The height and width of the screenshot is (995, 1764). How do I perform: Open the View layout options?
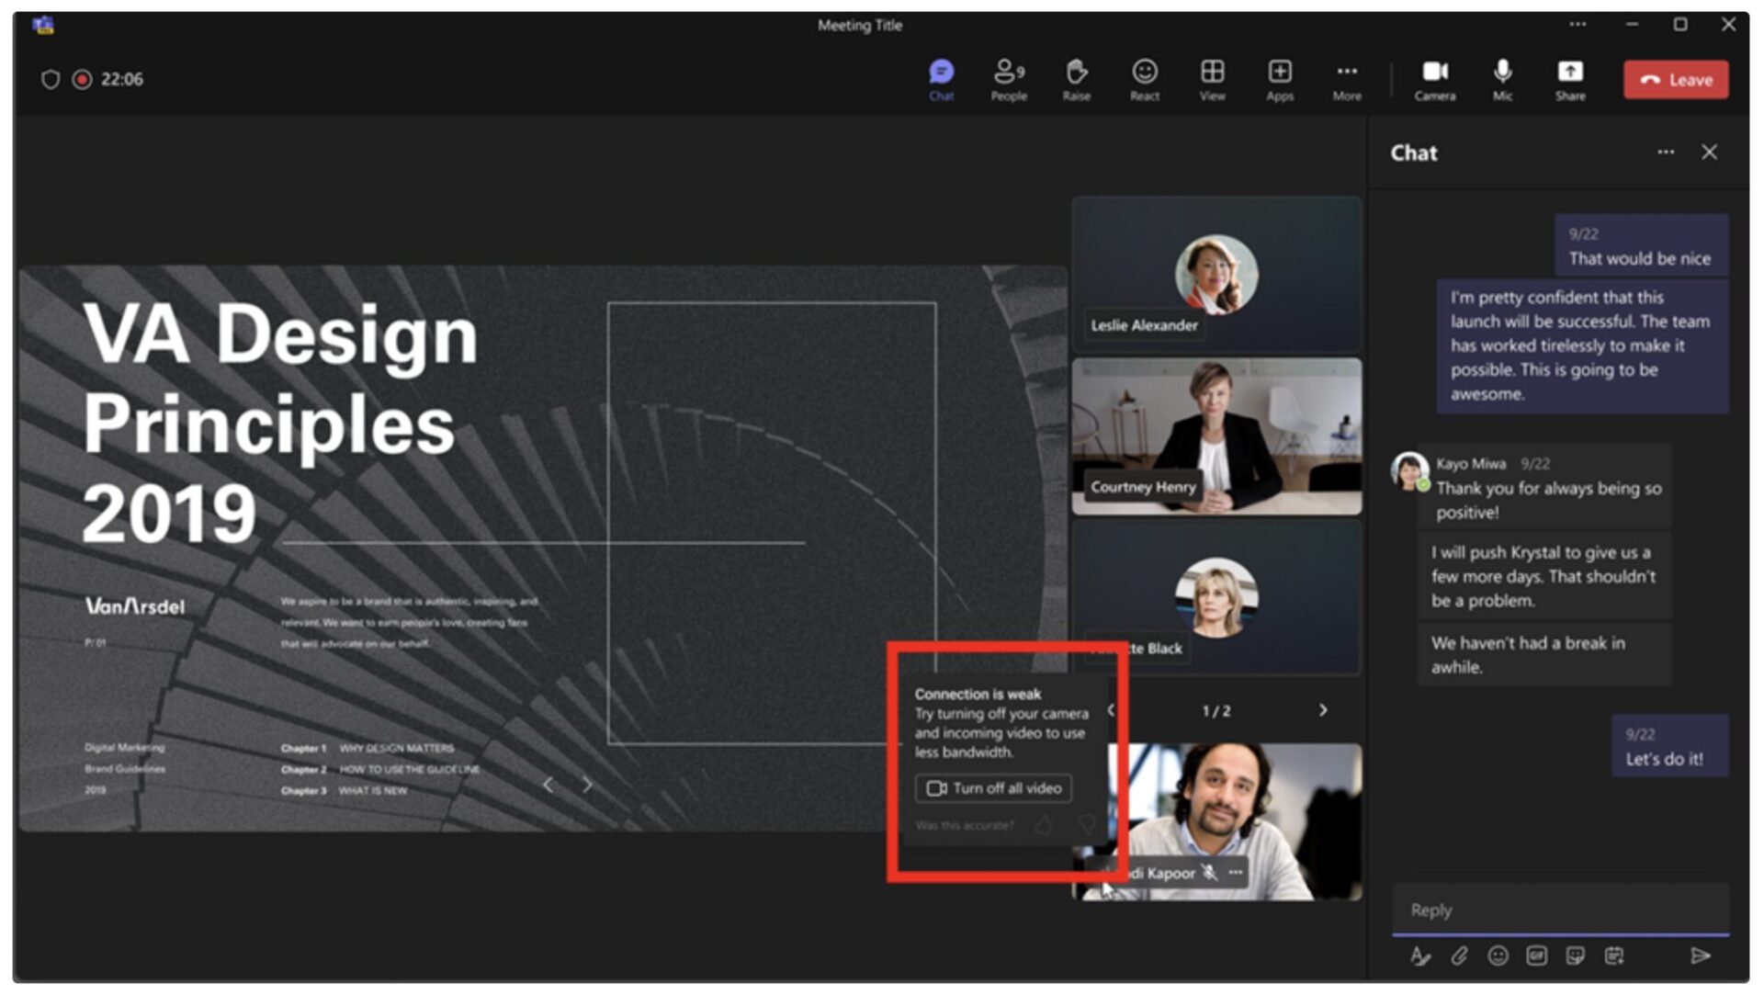1212,79
